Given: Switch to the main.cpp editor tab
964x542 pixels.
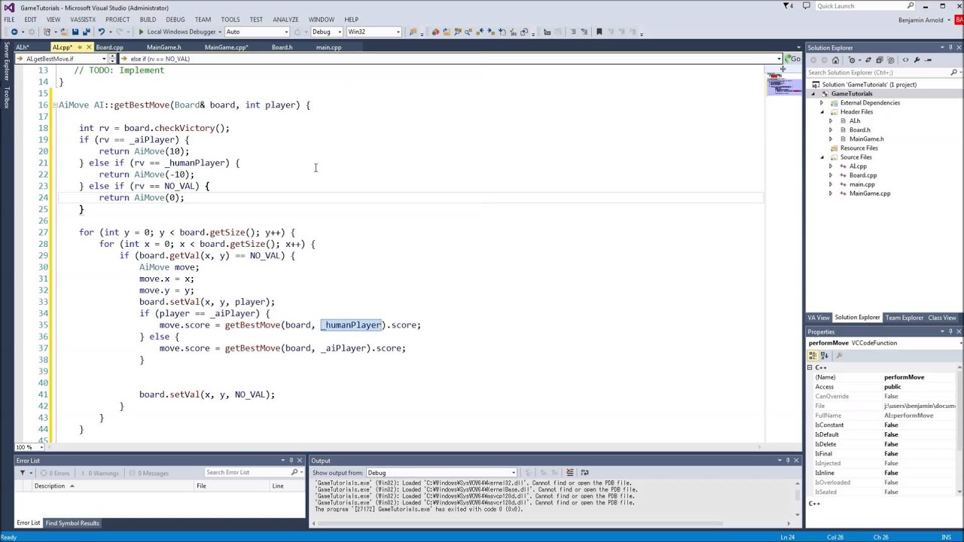Looking at the screenshot, I should [x=328, y=47].
